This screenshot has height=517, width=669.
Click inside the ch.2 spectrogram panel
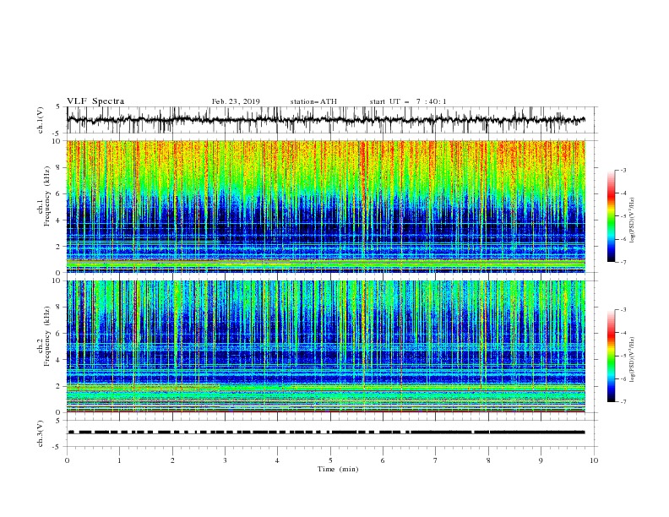[x=326, y=346]
